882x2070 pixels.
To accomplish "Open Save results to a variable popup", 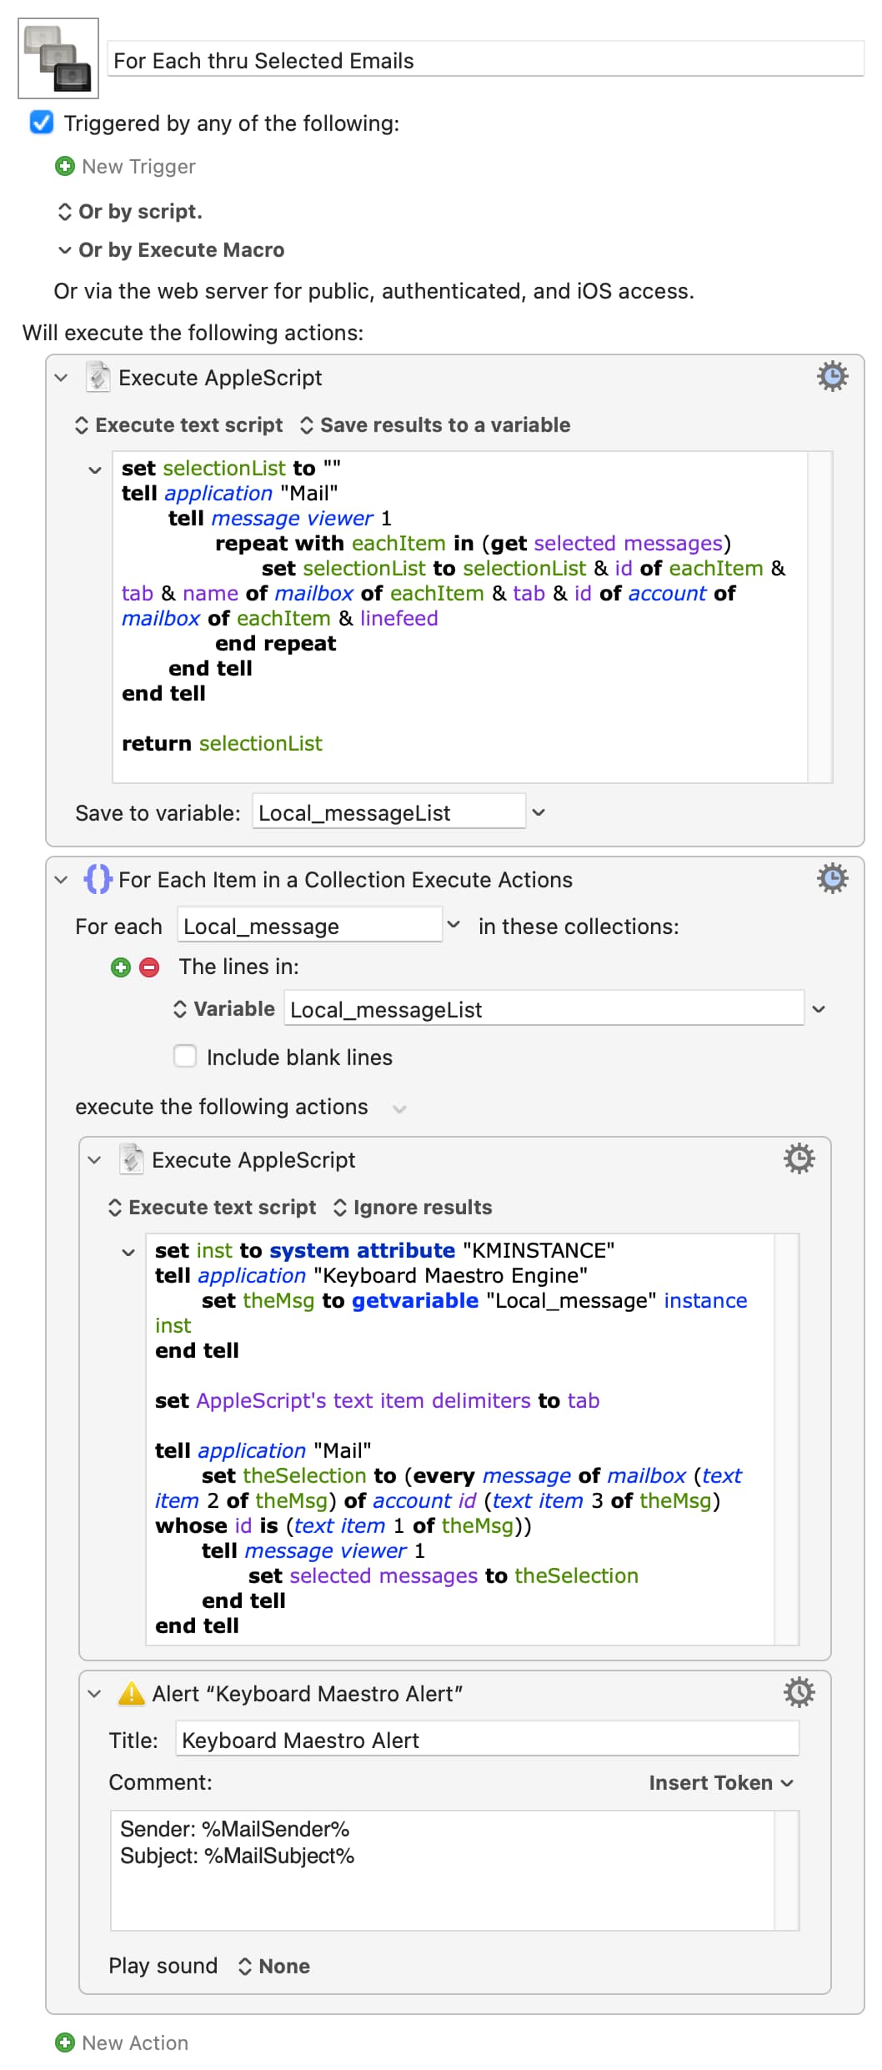I will click(x=435, y=425).
